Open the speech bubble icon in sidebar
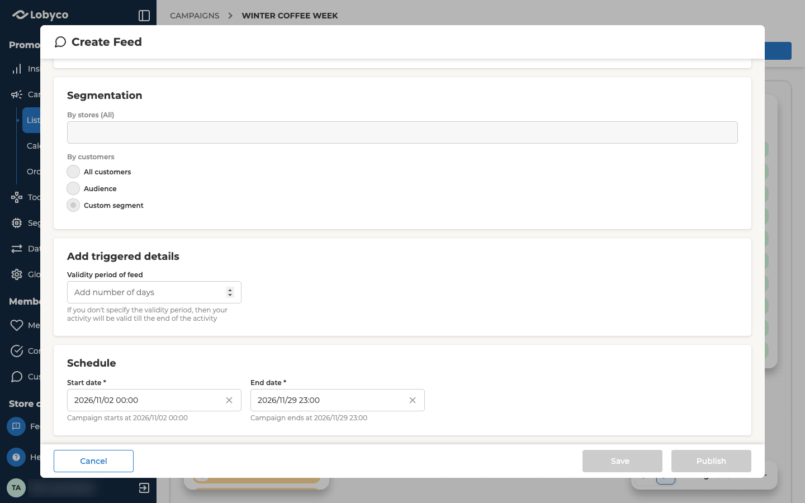The height and width of the screenshot is (503, 805). 17,377
